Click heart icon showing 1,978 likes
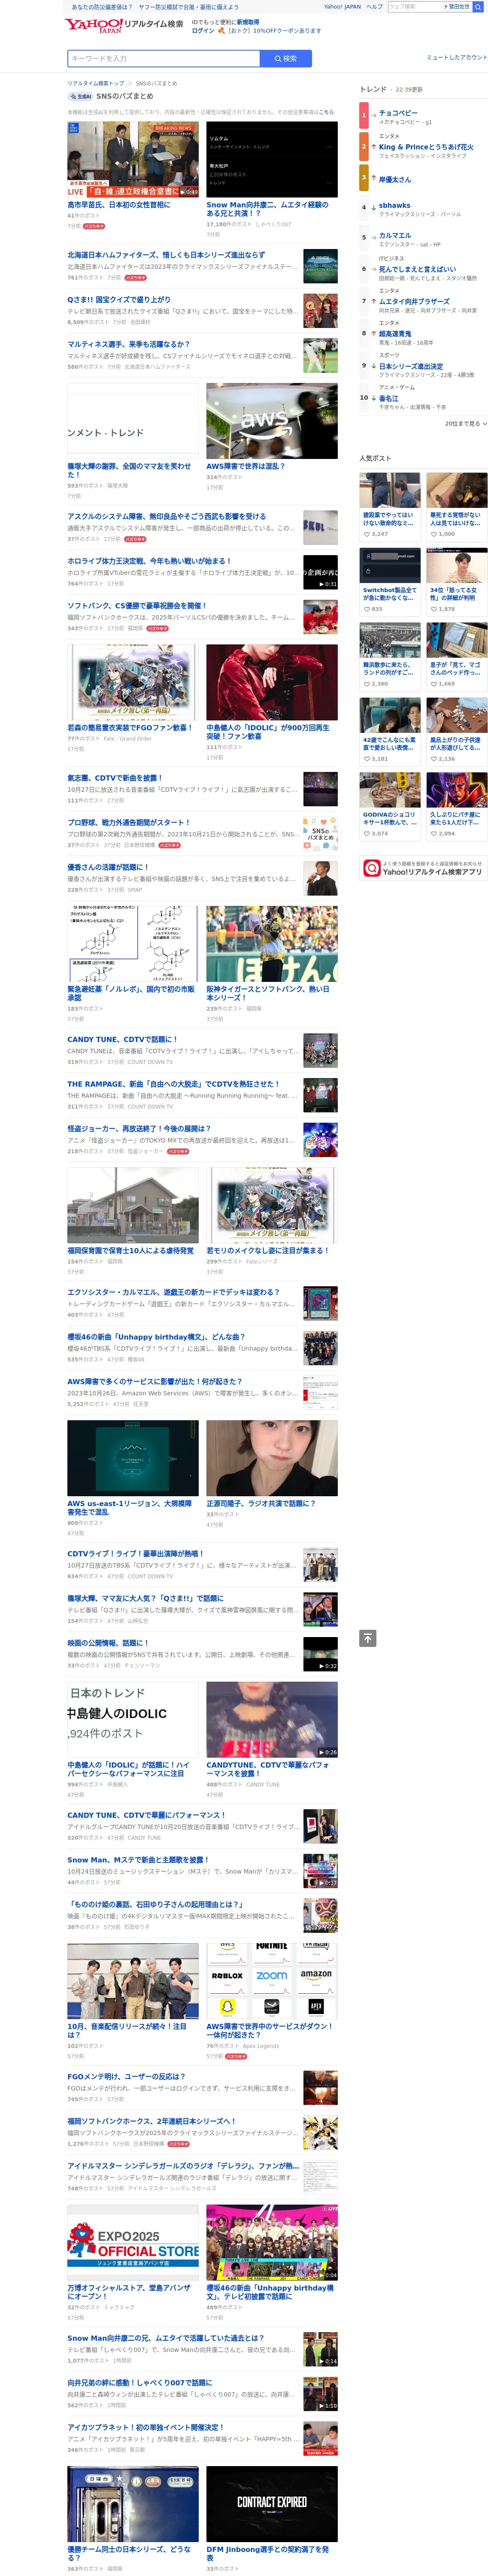This screenshot has width=488, height=2576. point(433,609)
